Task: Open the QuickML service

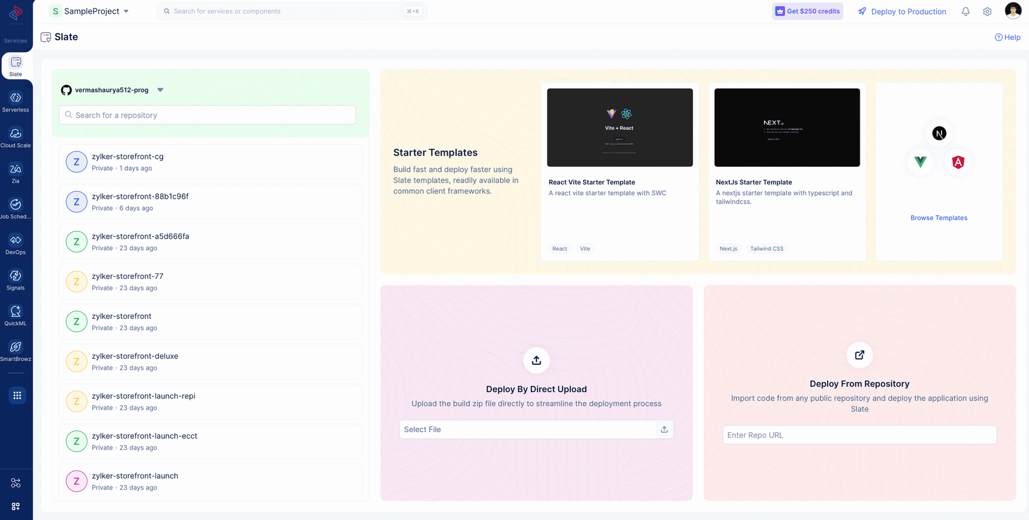Action: [16, 316]
